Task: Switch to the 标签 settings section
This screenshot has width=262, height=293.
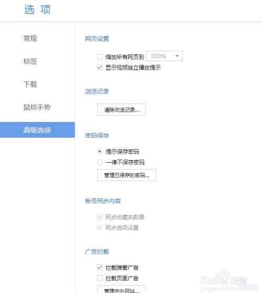Action: pos(30,61)
